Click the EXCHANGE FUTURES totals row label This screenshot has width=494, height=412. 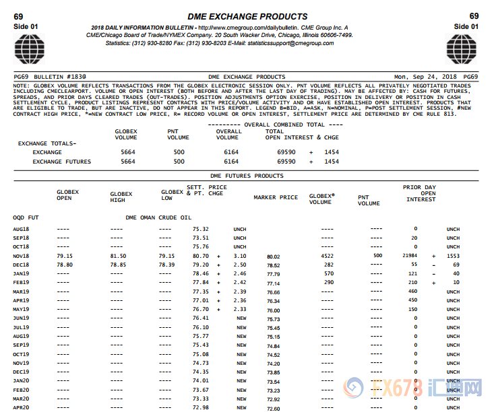click(x=62, y=162)
